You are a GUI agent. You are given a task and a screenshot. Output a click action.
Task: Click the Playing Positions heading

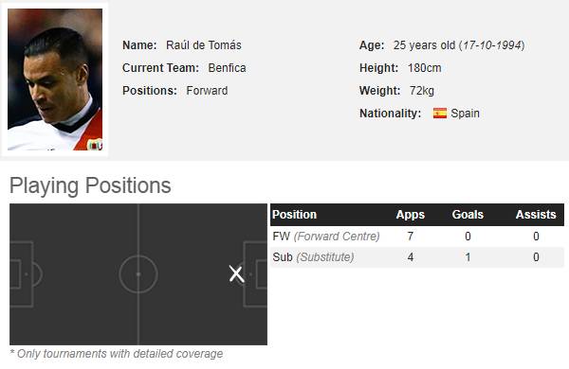[x=90, y=185]
